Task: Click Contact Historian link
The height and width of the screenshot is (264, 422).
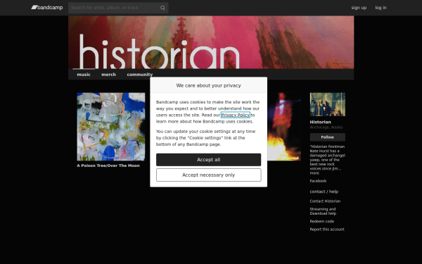Action: pos(325,201)
